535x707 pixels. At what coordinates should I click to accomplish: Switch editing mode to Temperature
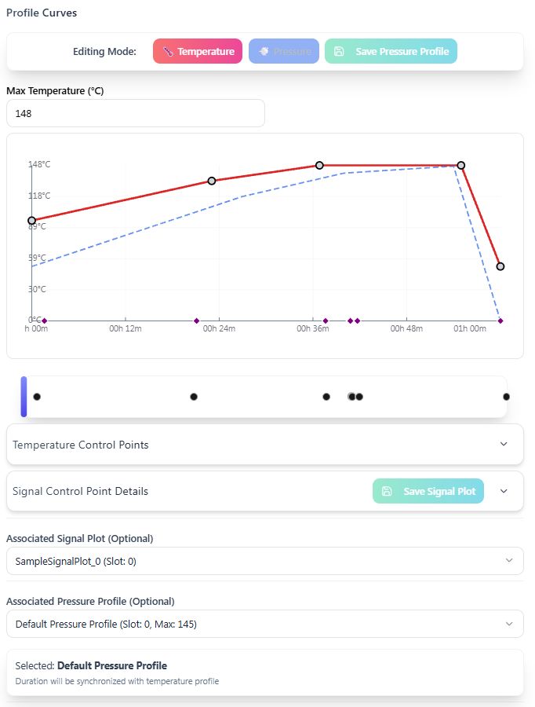coord(198,52)
